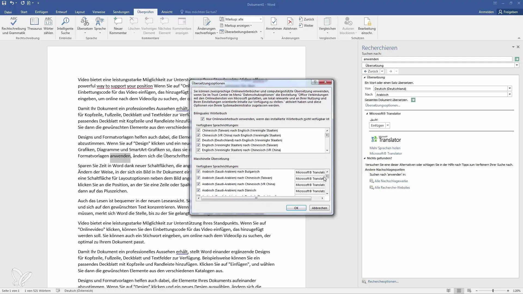Uncheck Arabisch nach Bulgarisch
This screenshot has height=294, width=523.
click(198, 171)
